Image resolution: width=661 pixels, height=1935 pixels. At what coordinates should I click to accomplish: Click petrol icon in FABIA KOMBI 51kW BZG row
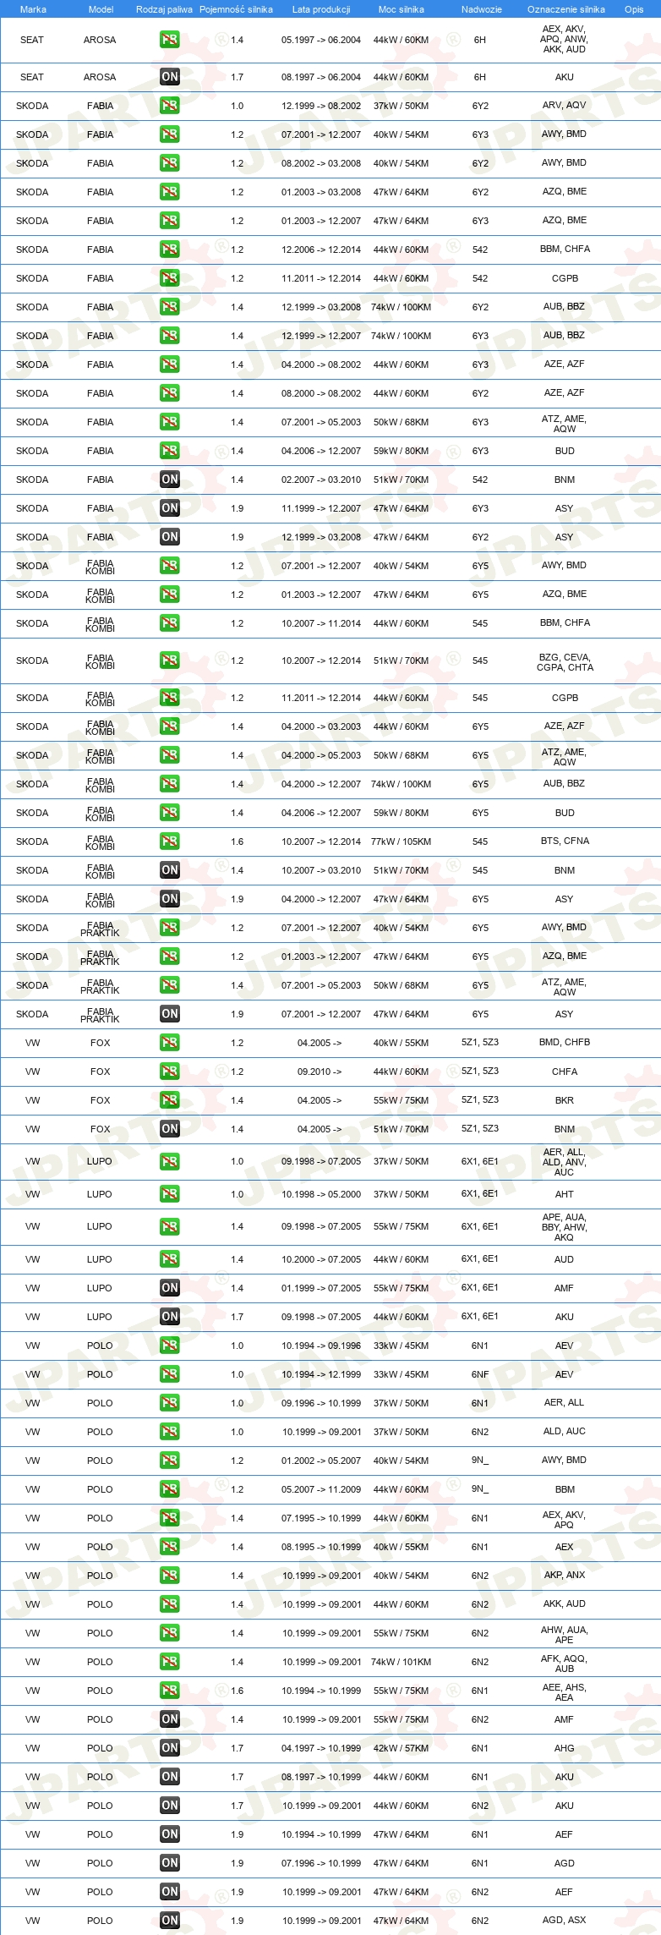pyautogui.click(x=170, y=661)
